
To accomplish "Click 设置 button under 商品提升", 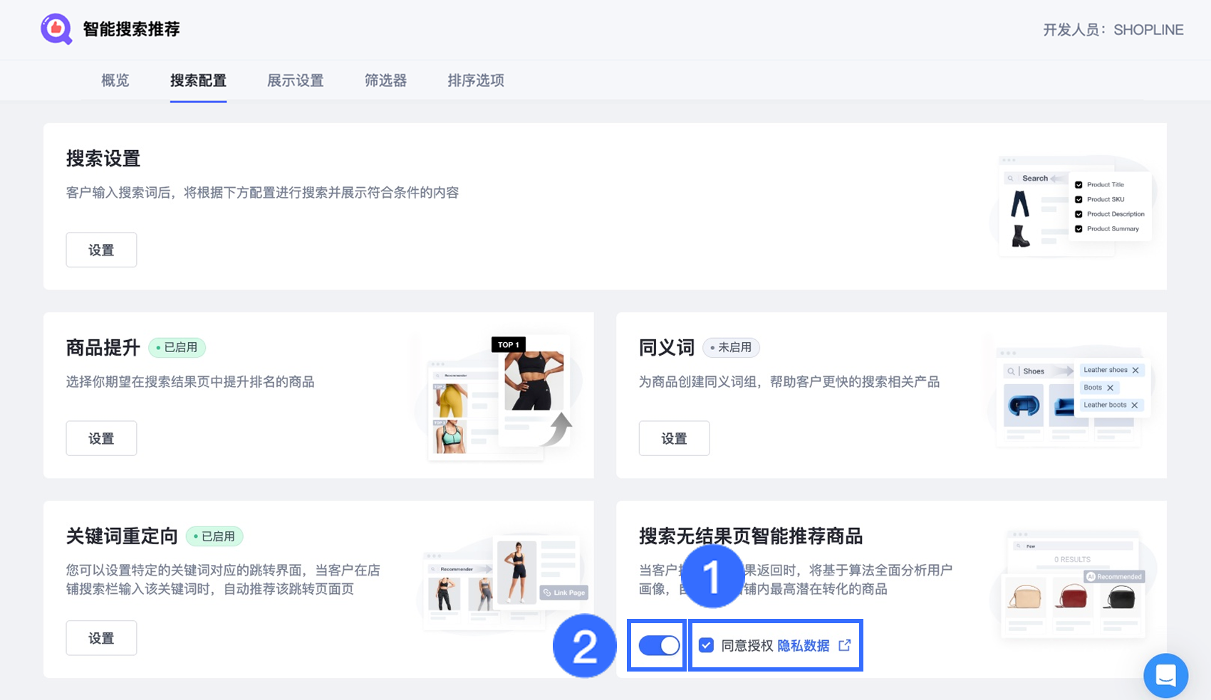I will click(101, 438).
